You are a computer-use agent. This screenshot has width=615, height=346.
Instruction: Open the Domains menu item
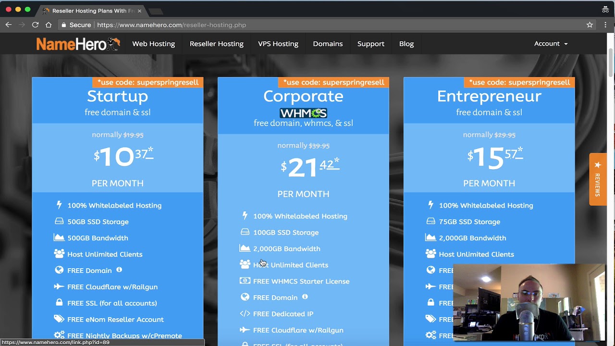pos(328,44)
